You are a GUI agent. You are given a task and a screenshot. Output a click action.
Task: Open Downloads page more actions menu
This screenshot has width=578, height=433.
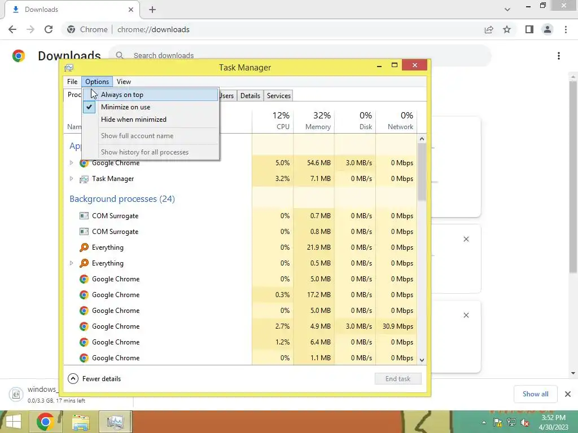(559, 56)
